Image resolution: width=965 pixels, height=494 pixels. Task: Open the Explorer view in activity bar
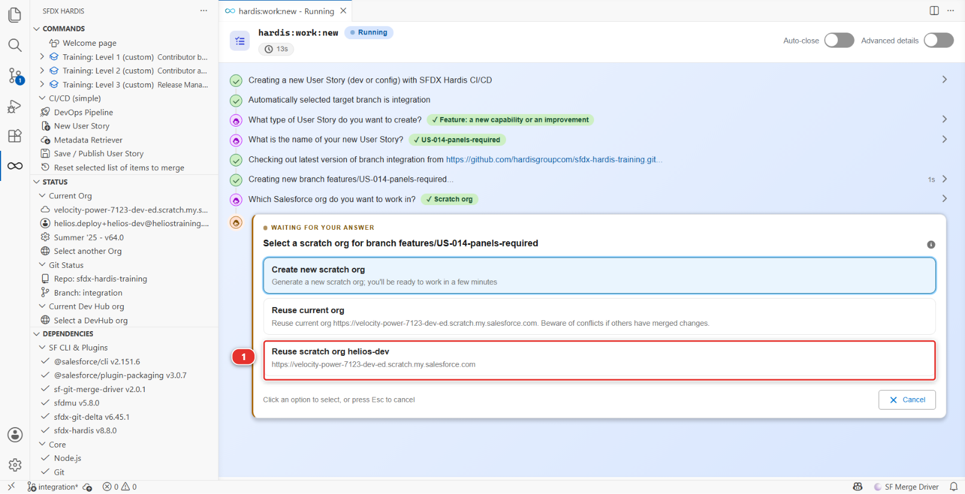[x=15, y=14]
